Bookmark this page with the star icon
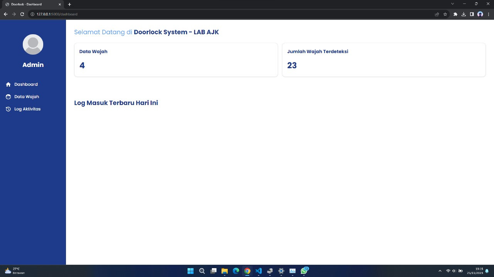 point(445,14)
